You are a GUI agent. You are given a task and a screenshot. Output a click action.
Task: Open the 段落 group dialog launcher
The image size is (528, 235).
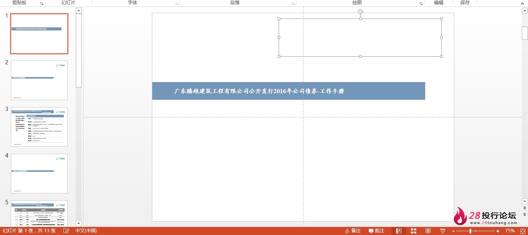[x=293, y=3]
